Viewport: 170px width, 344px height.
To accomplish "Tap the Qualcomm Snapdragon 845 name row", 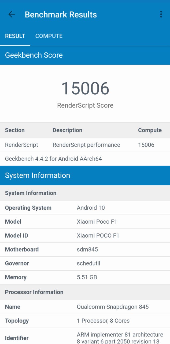I will [85, 307].
